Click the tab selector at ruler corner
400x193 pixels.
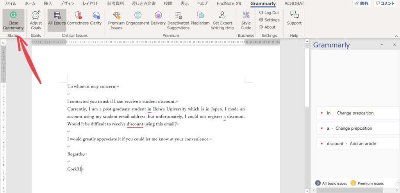click(x=3, y=42)
